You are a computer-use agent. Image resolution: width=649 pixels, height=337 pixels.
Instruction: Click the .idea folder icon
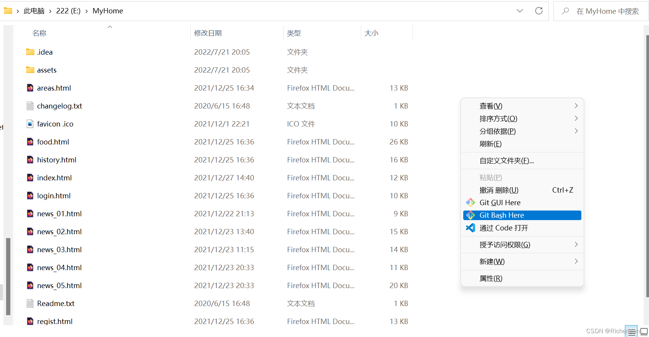click(x=30, y=52)
